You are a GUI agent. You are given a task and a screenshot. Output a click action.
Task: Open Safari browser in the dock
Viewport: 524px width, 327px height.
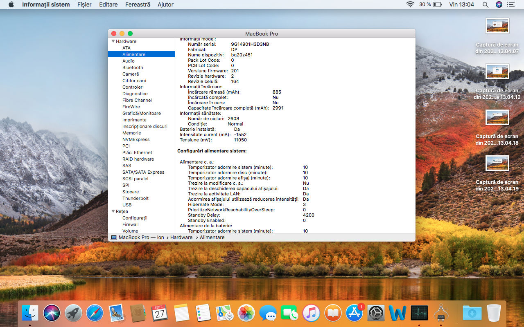click(x=95, y=313)
